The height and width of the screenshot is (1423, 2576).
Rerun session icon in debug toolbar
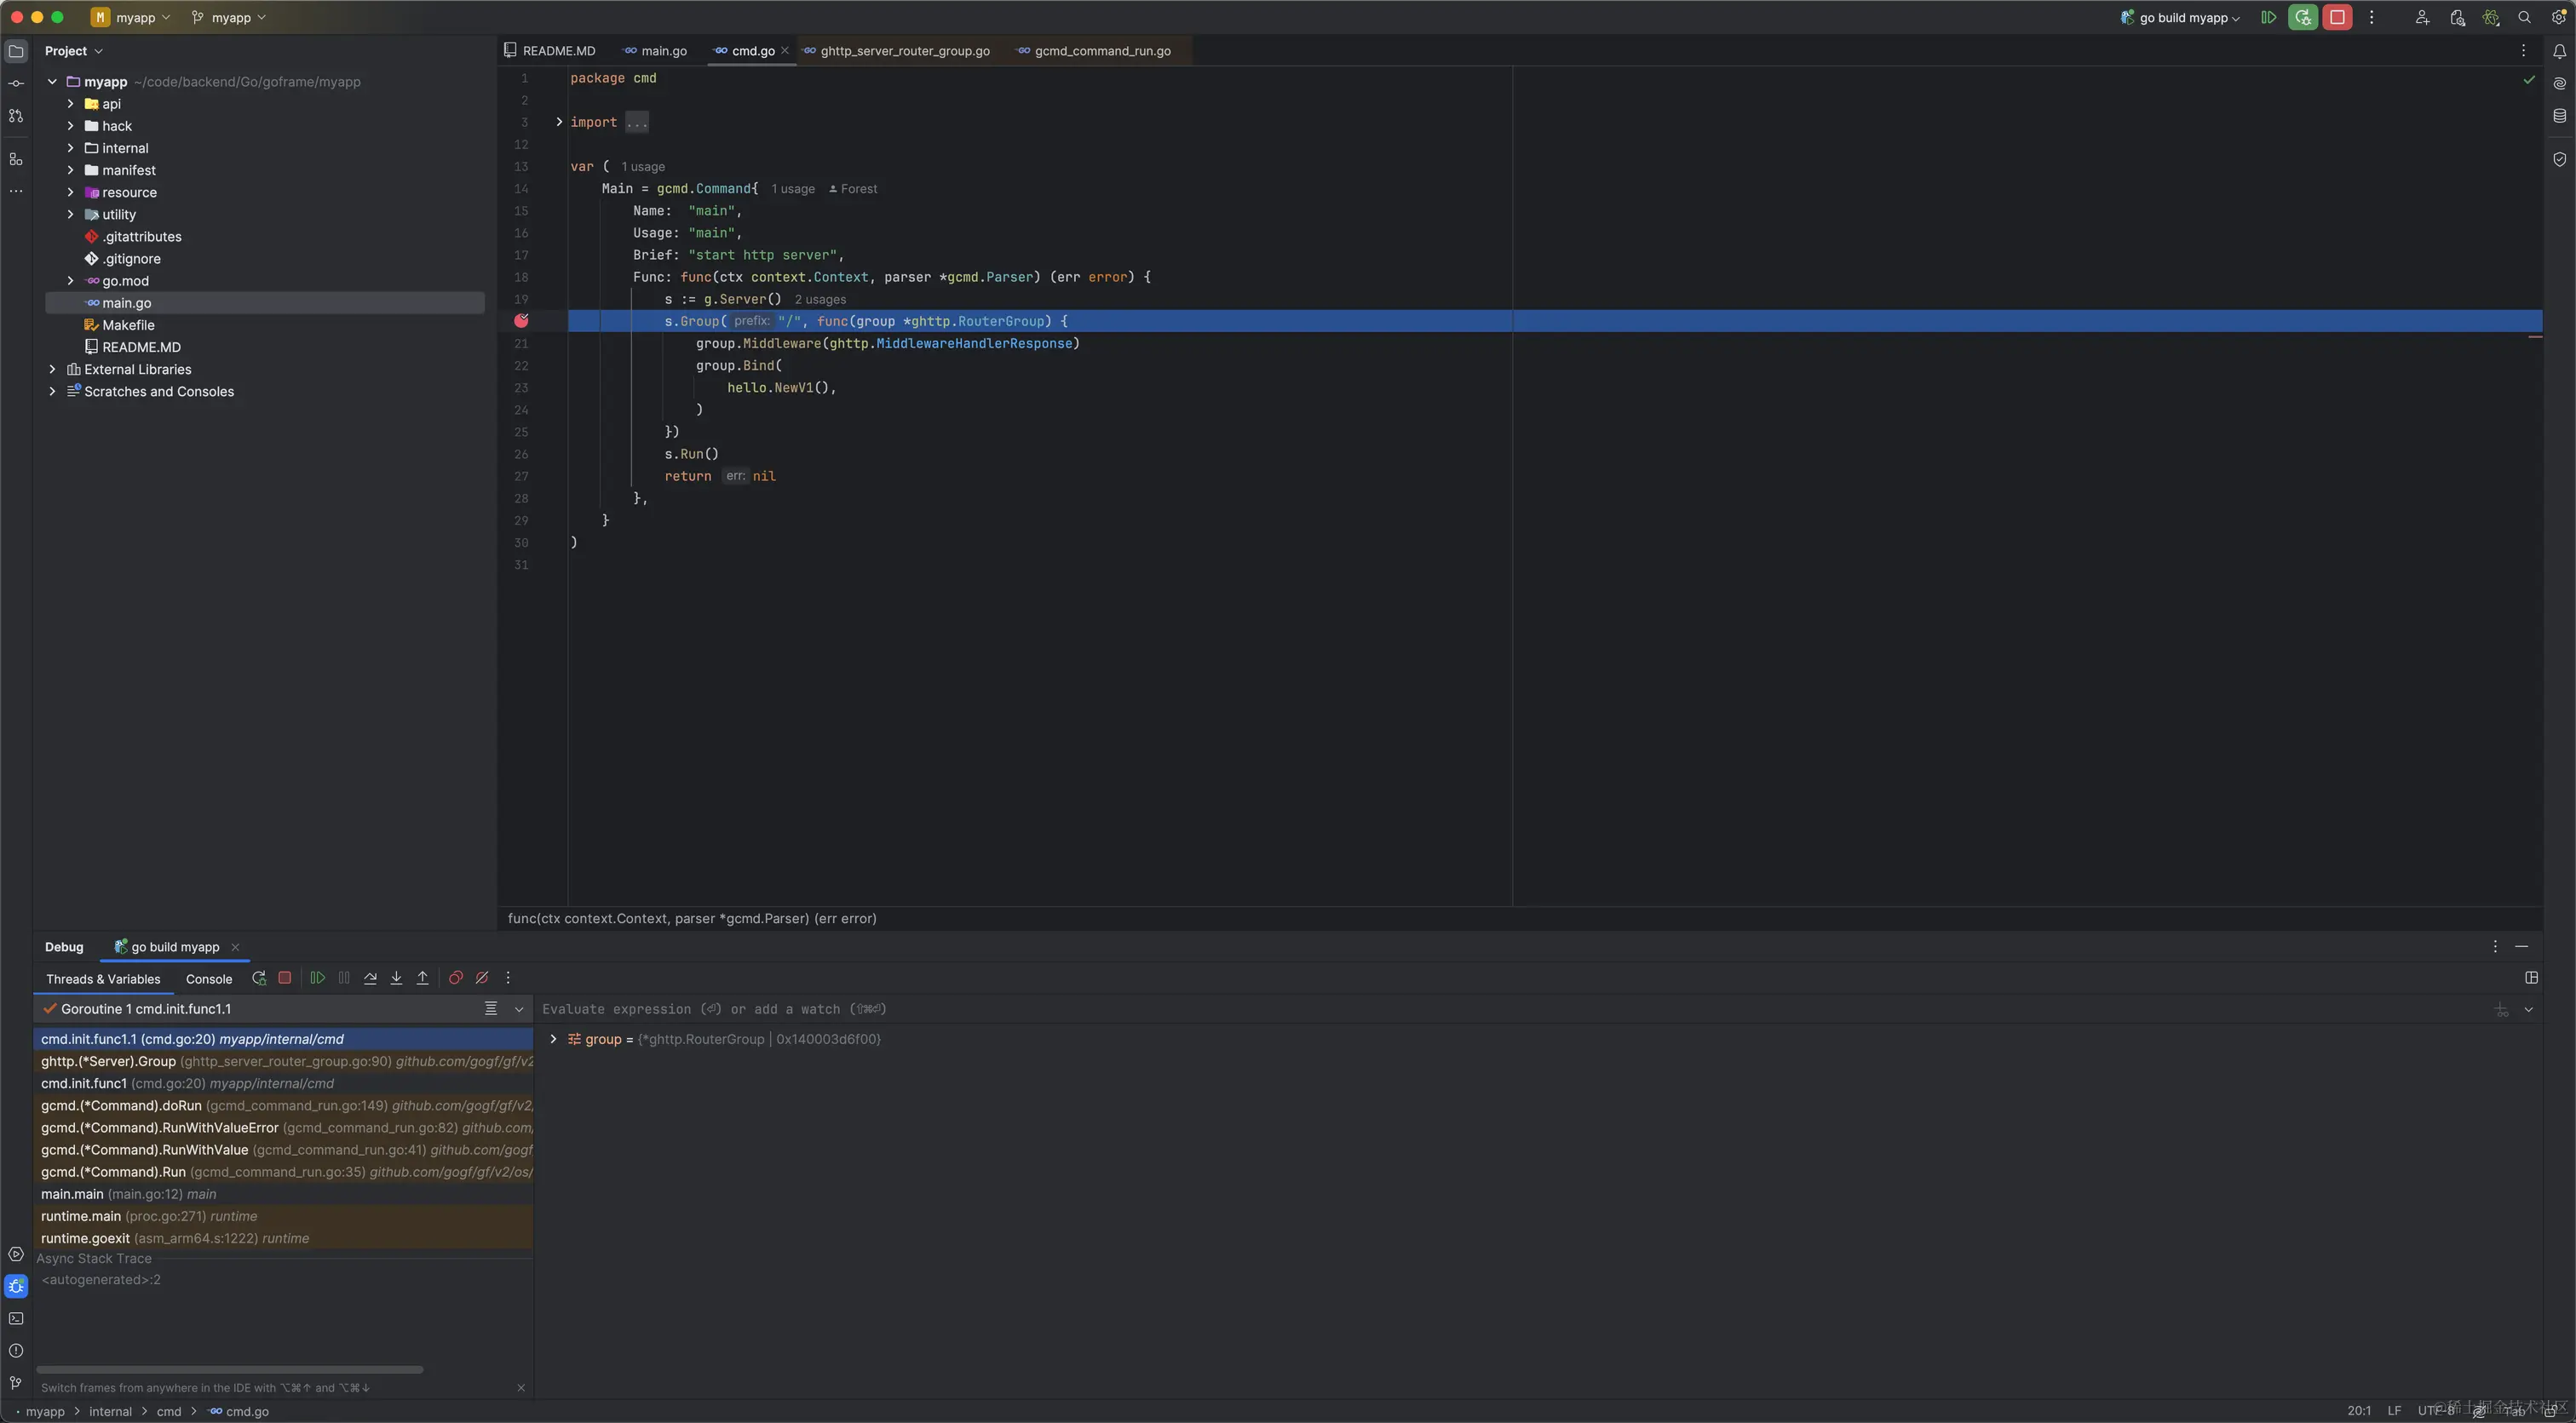pyautogui.click(x=259, y=978)
